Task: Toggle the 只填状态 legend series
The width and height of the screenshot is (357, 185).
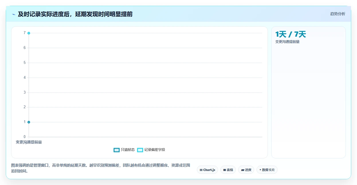Action: pos(124,150)
